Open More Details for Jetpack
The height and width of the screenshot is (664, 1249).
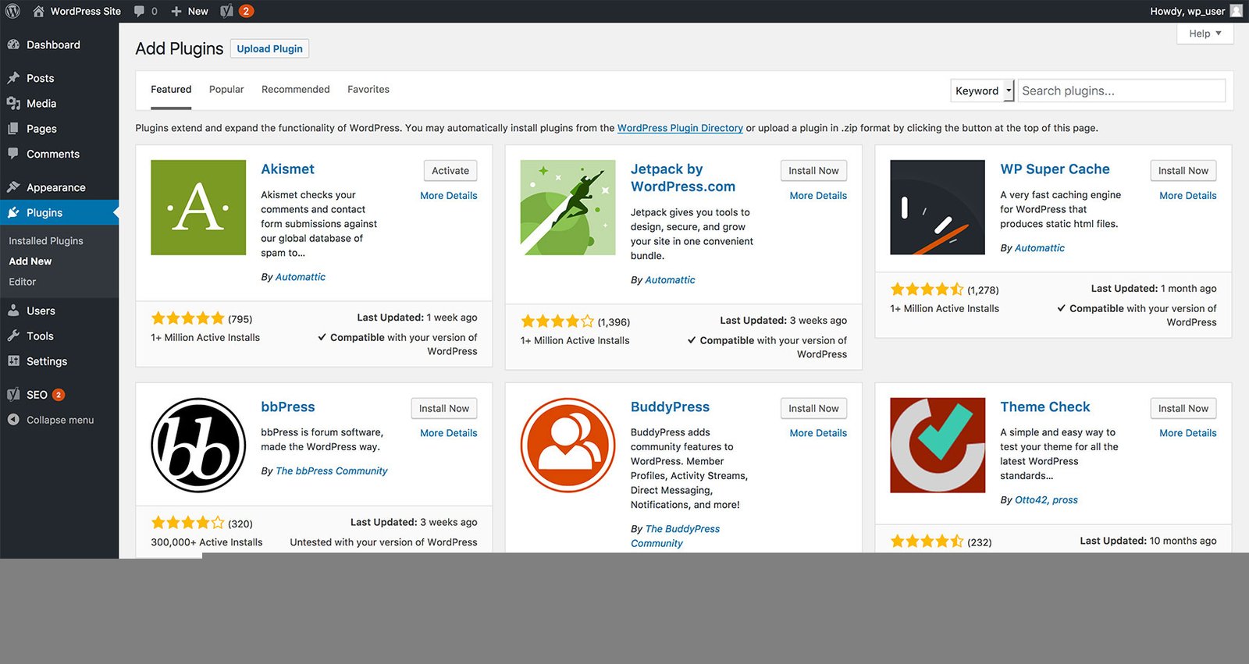[x=818, y=196]
